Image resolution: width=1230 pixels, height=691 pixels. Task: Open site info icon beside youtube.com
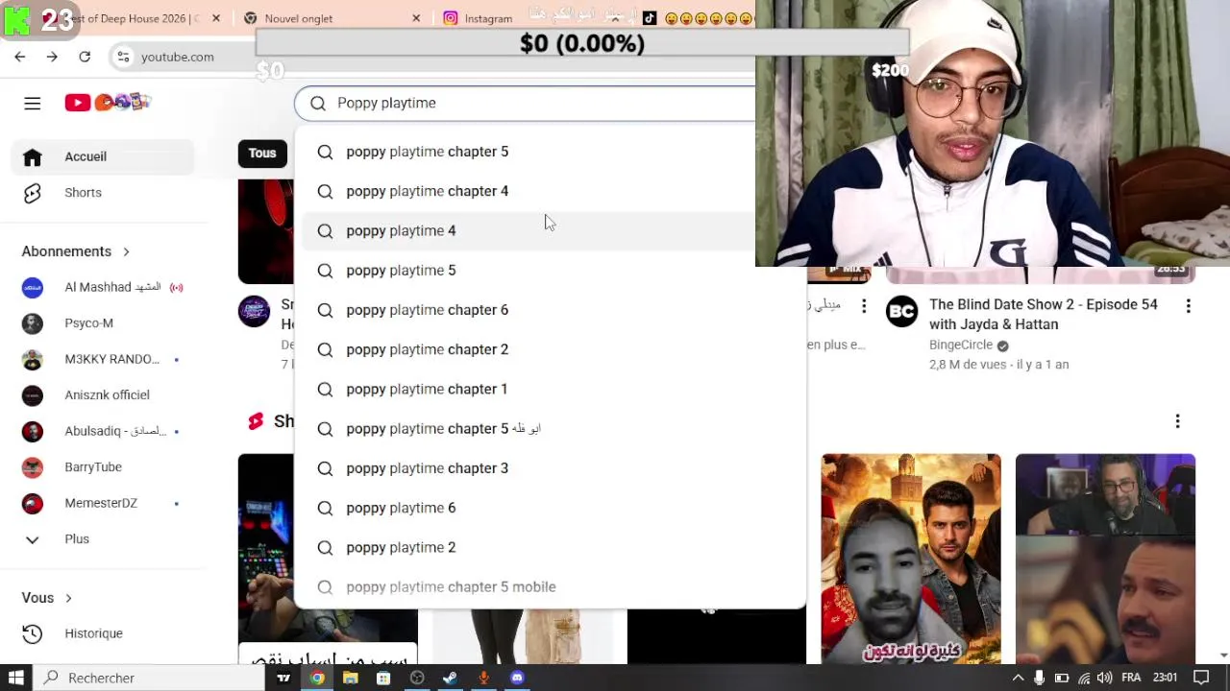click(x=123, y=57)
